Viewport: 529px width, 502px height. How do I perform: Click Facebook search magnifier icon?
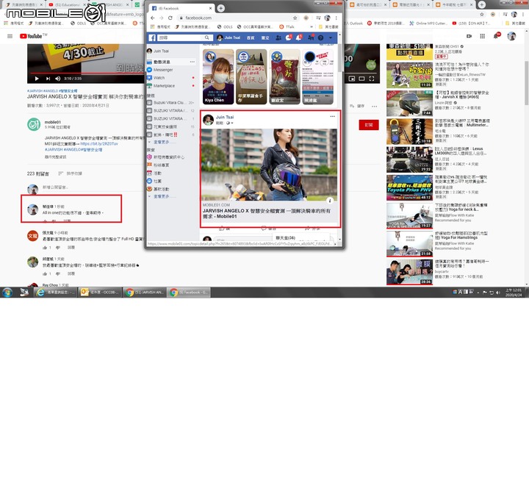coord(207,37)
